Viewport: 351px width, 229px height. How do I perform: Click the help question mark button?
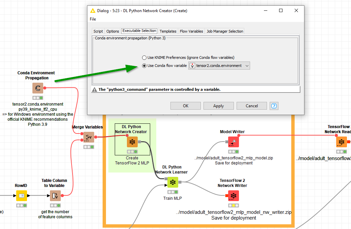coord(274,106)
